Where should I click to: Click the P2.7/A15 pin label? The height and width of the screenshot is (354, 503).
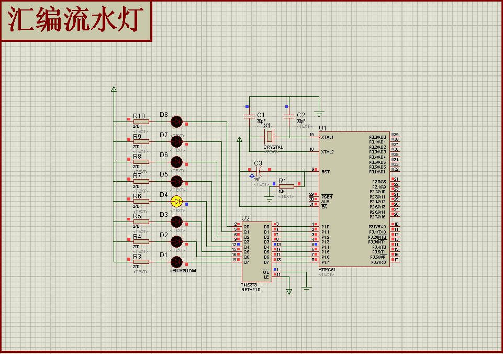(378, 217)
